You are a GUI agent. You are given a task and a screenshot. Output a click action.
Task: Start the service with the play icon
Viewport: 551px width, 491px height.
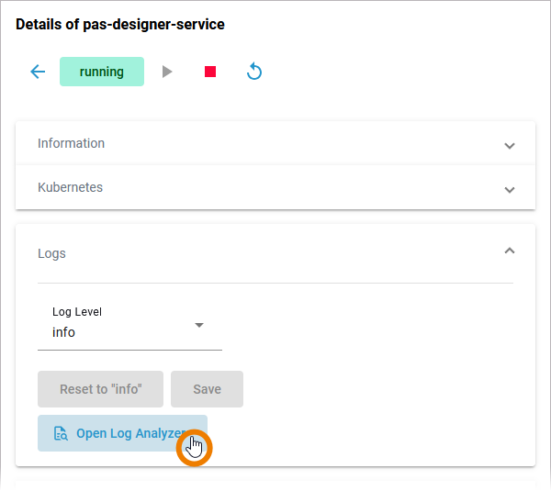(167, 72)
